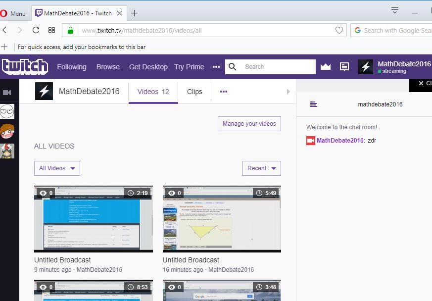
Task: Click mathdebate2016 chat room header
Action: 380,104
